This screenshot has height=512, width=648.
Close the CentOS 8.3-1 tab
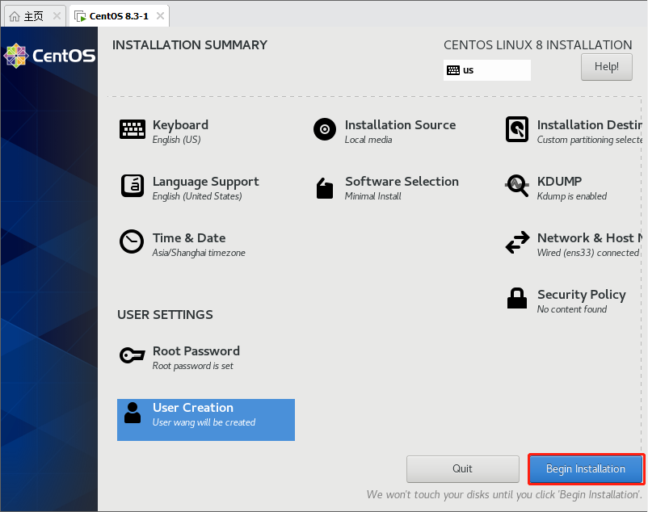[160, 16]
